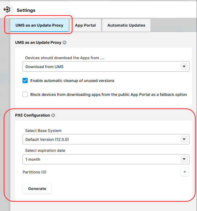Switch to the App Portal tab
The image size is (197, 211).
click(x=85, y=25)
